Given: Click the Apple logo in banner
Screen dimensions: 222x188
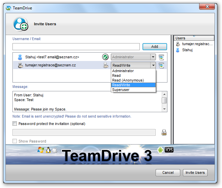Looking at the screenshot, I should (x=55, y=150).
